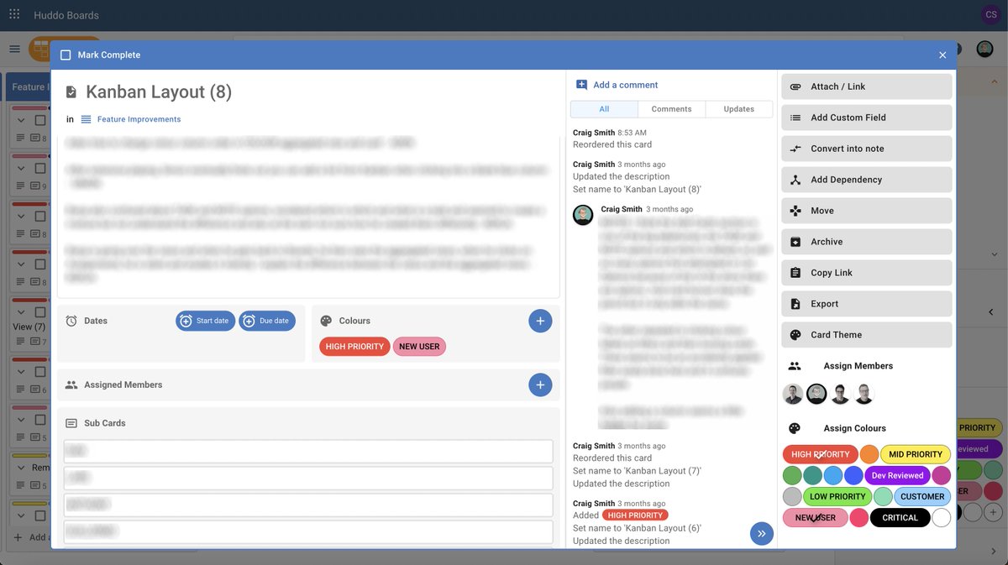Pick the grey colour swatch

(792, 496)
